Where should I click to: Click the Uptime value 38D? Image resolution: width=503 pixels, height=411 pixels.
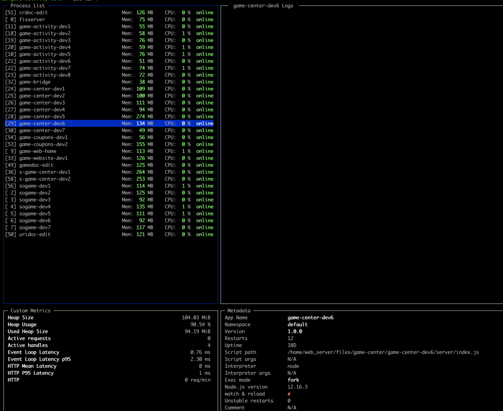pos(292,345)
